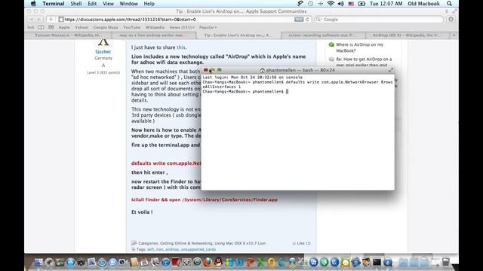
Task: Switch to AirDrop (OS X) Wikipedia tab
Action: pos(407,35)
